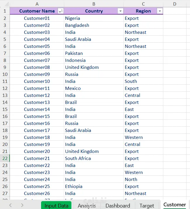Select column D header

pyautogui.click(x=175, y=4)
